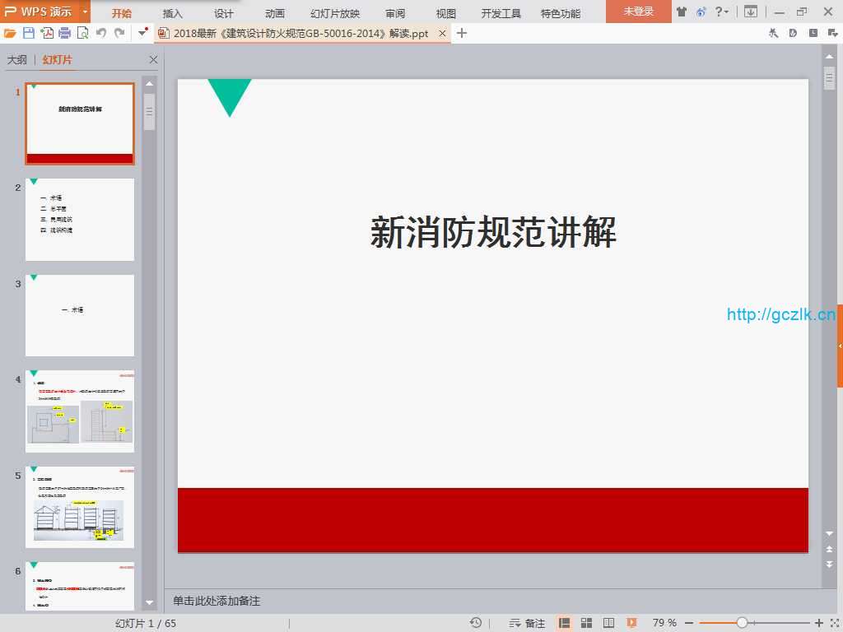Start slideshow from status bar play icon

pos(631,623)
